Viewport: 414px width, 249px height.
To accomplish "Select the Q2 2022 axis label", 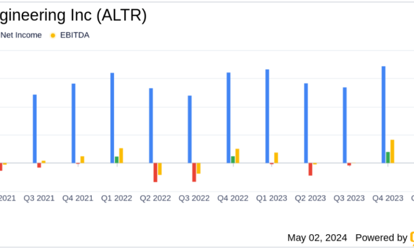I will pos(156,198).
